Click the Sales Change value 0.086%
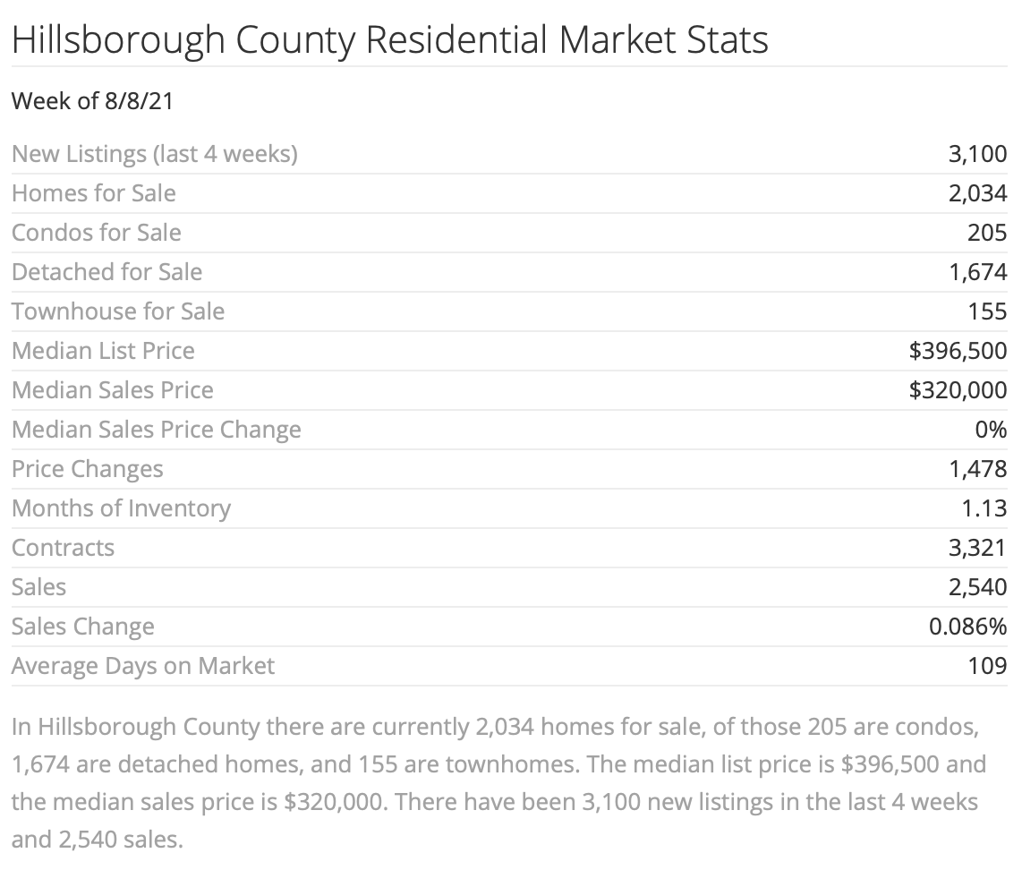 point(968,627)
